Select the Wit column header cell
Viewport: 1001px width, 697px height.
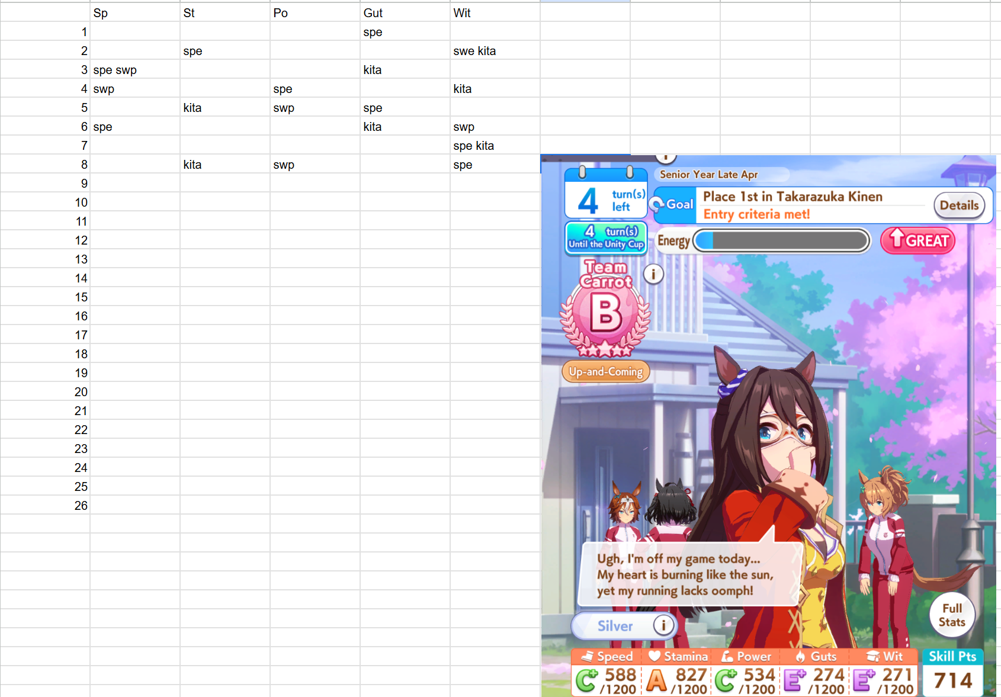[495, 13]
